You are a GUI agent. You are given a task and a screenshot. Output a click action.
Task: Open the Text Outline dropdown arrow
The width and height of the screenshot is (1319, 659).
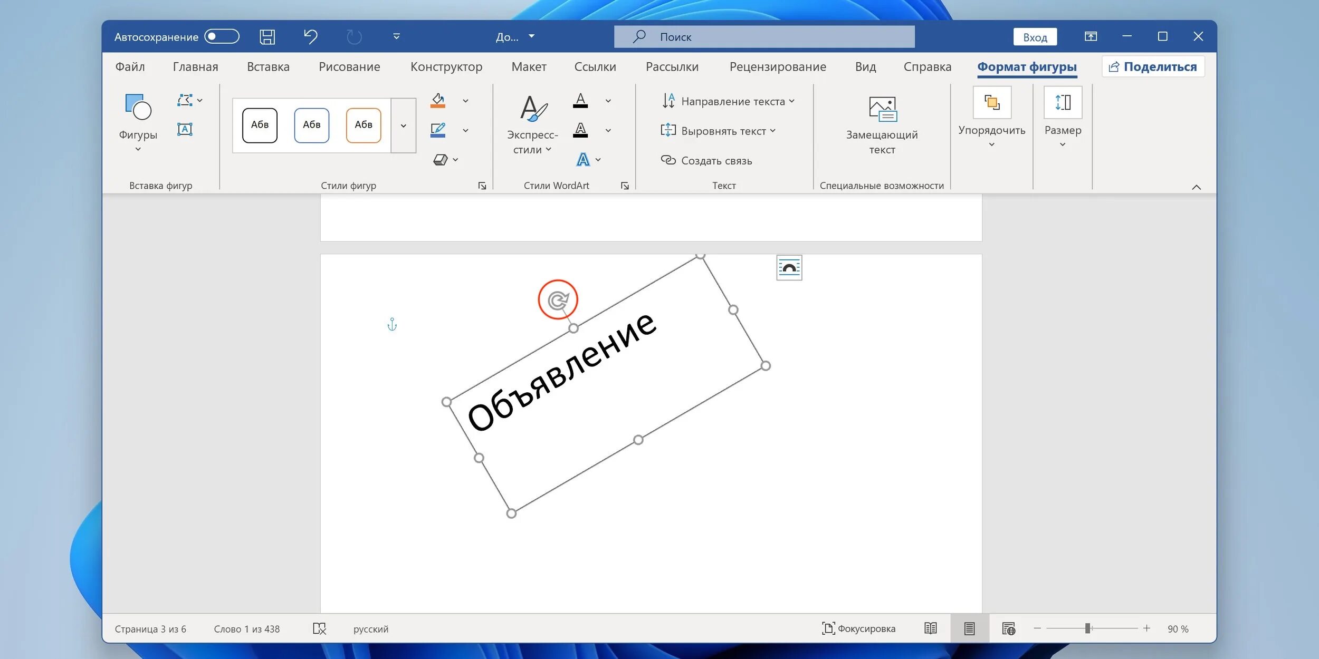click(x=608, y=130)
